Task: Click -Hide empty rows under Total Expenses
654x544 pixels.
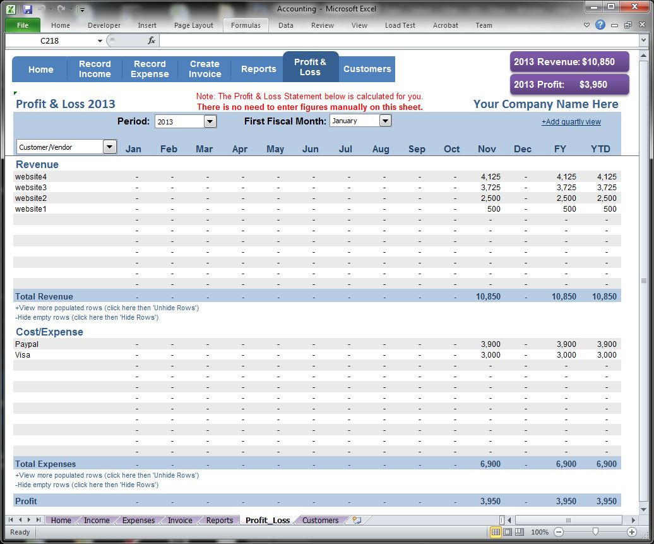Action: 86,485
